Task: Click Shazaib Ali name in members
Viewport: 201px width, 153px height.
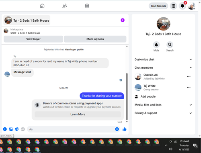Action: point(150,75)
